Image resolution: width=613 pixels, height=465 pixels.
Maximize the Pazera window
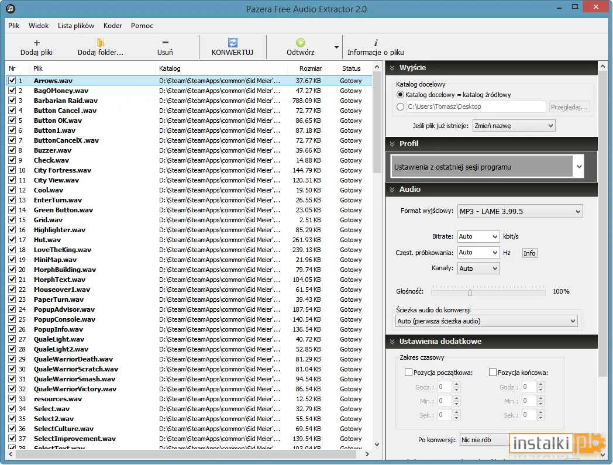pos(574,6)
